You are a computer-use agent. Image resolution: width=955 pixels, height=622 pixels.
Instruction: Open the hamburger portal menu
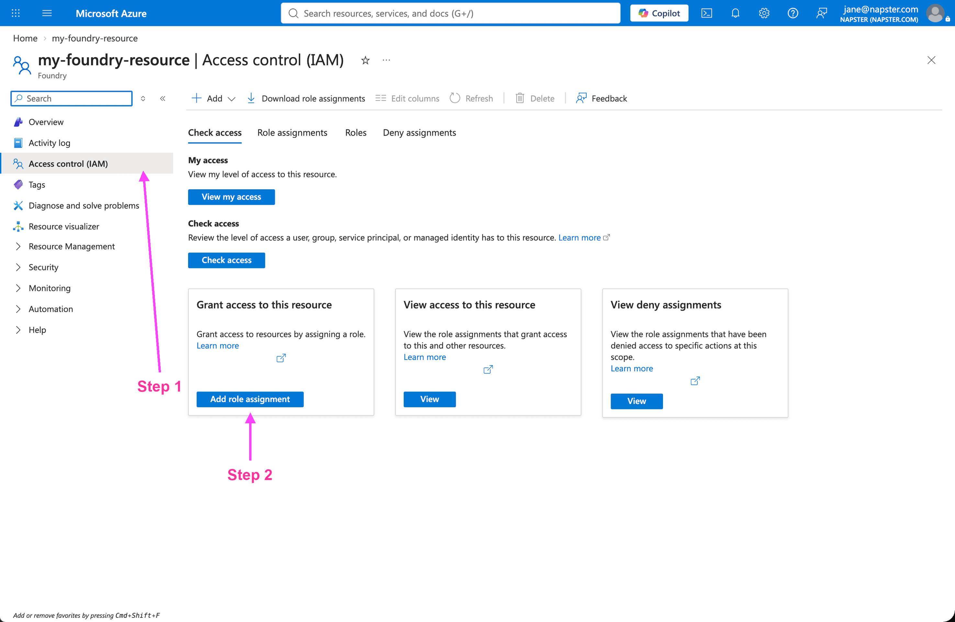pyautogui.click(x=47, y=13)
